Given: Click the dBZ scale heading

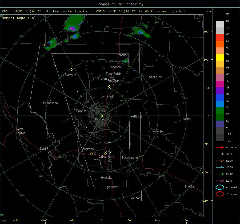Looking at the screenshot, I should click(226, 14).
